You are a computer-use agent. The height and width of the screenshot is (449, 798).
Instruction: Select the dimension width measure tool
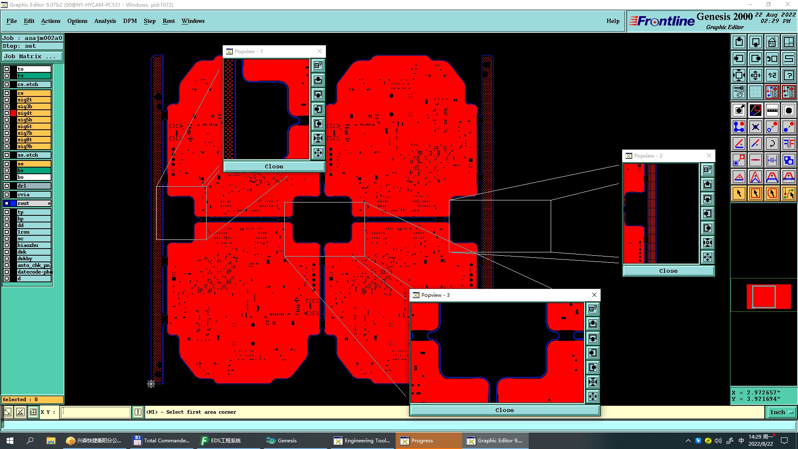[772, 160]
